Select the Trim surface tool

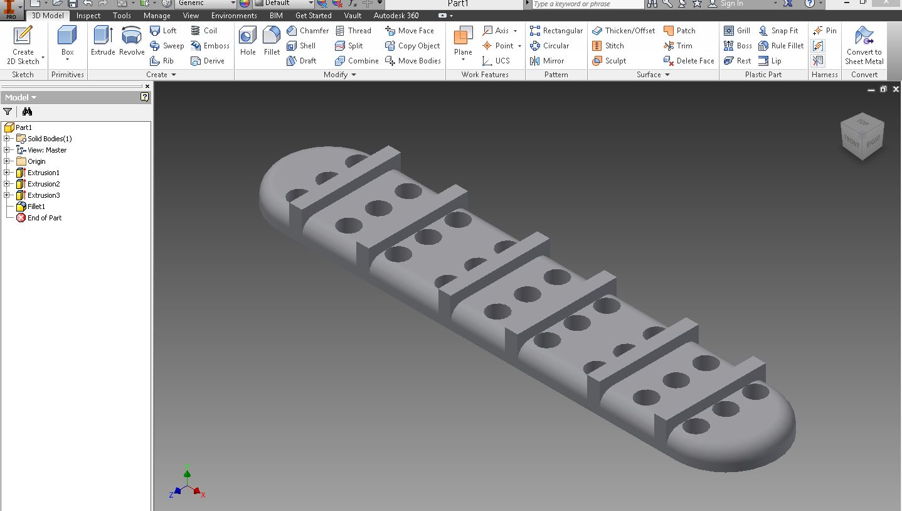point(678,46)
